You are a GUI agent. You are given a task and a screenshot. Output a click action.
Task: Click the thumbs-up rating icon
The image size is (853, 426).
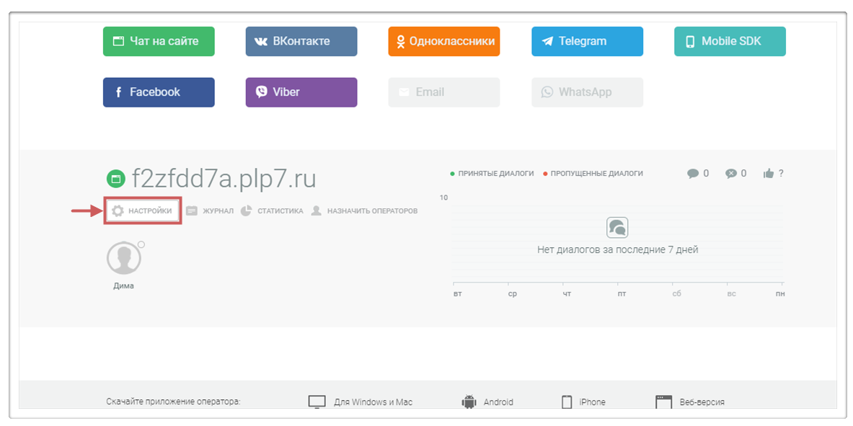click(769, 174)
